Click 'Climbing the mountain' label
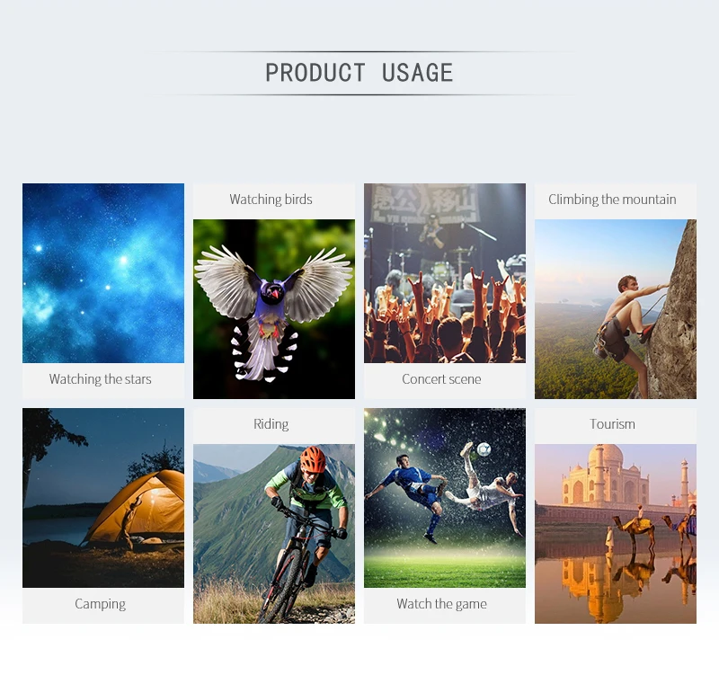 [x=612, y=200]
